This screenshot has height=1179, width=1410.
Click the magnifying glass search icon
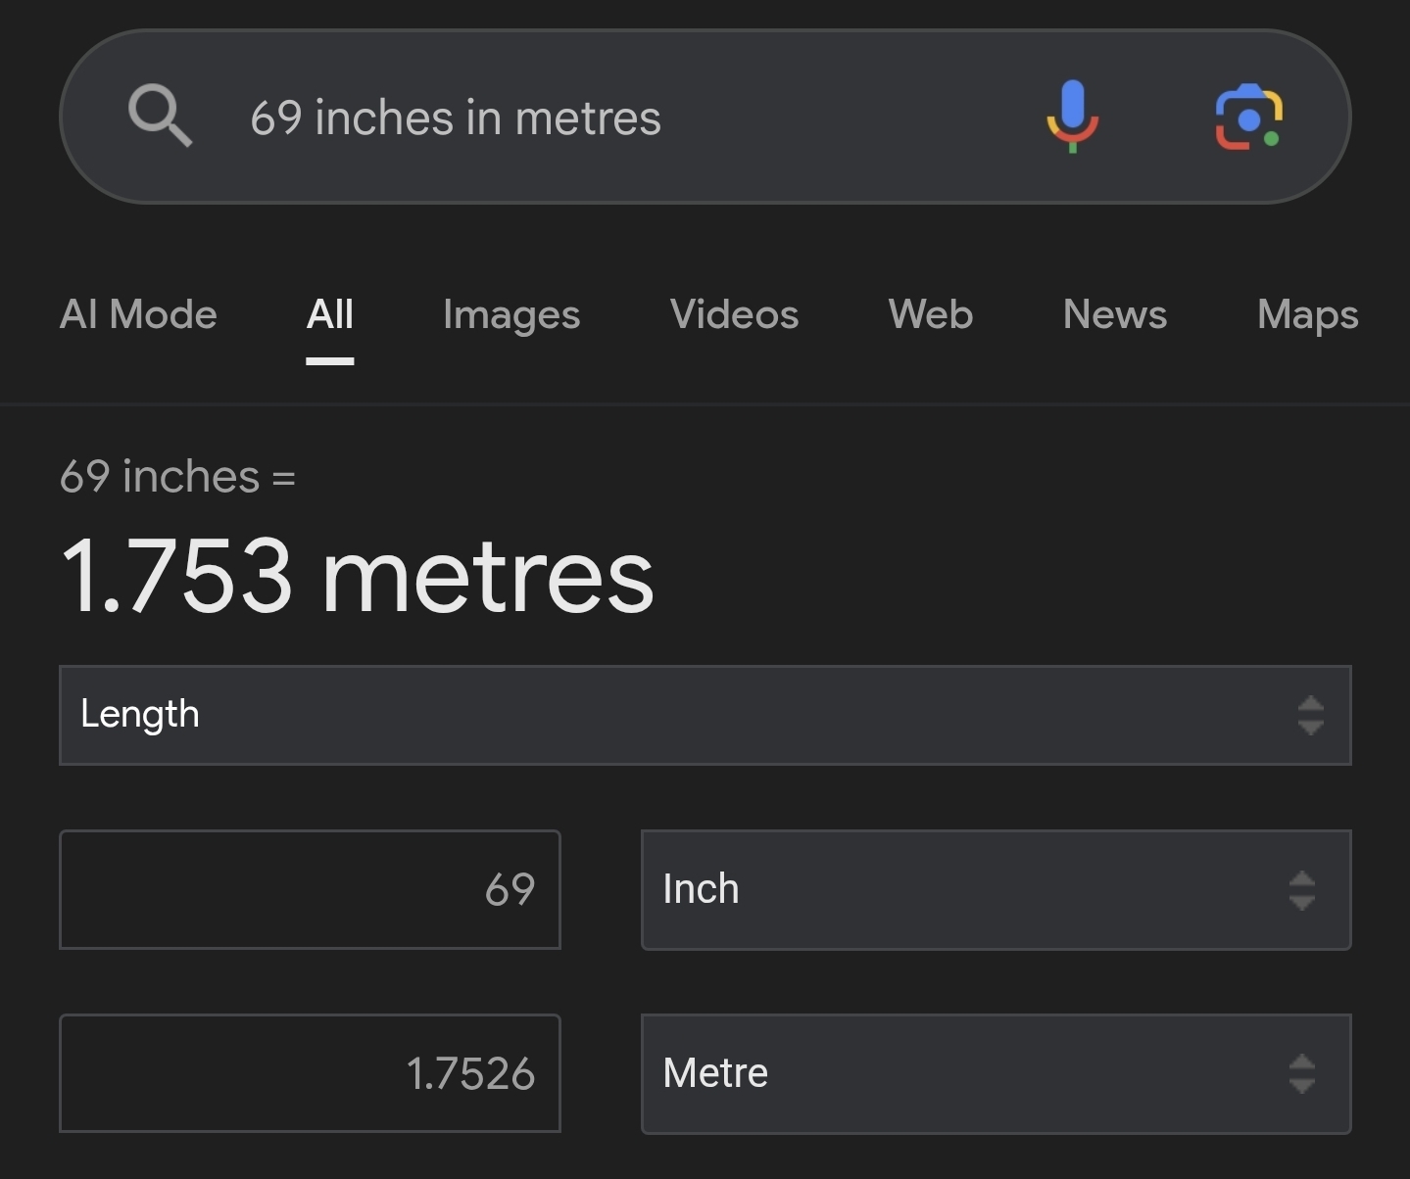[160, 116]
